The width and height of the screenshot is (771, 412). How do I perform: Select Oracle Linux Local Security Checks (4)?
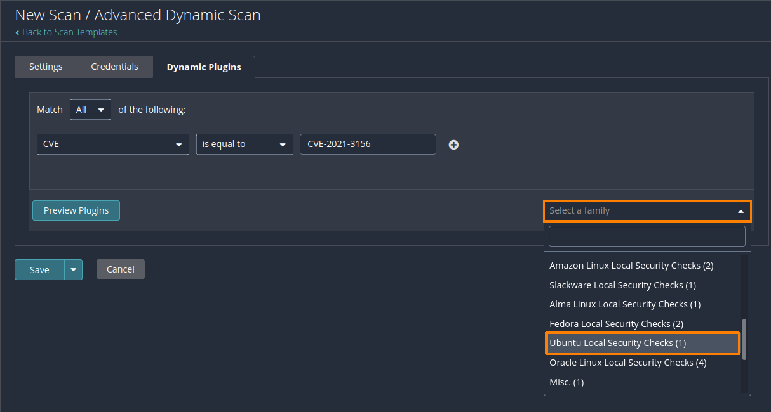tap(628, 363)
